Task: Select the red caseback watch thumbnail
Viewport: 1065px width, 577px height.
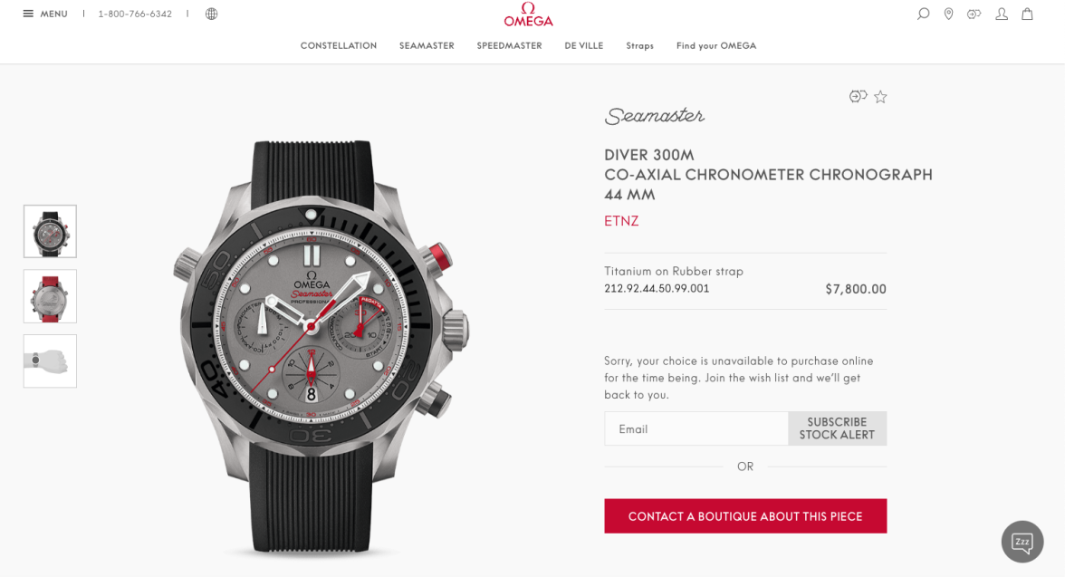Action: [51, 296]
